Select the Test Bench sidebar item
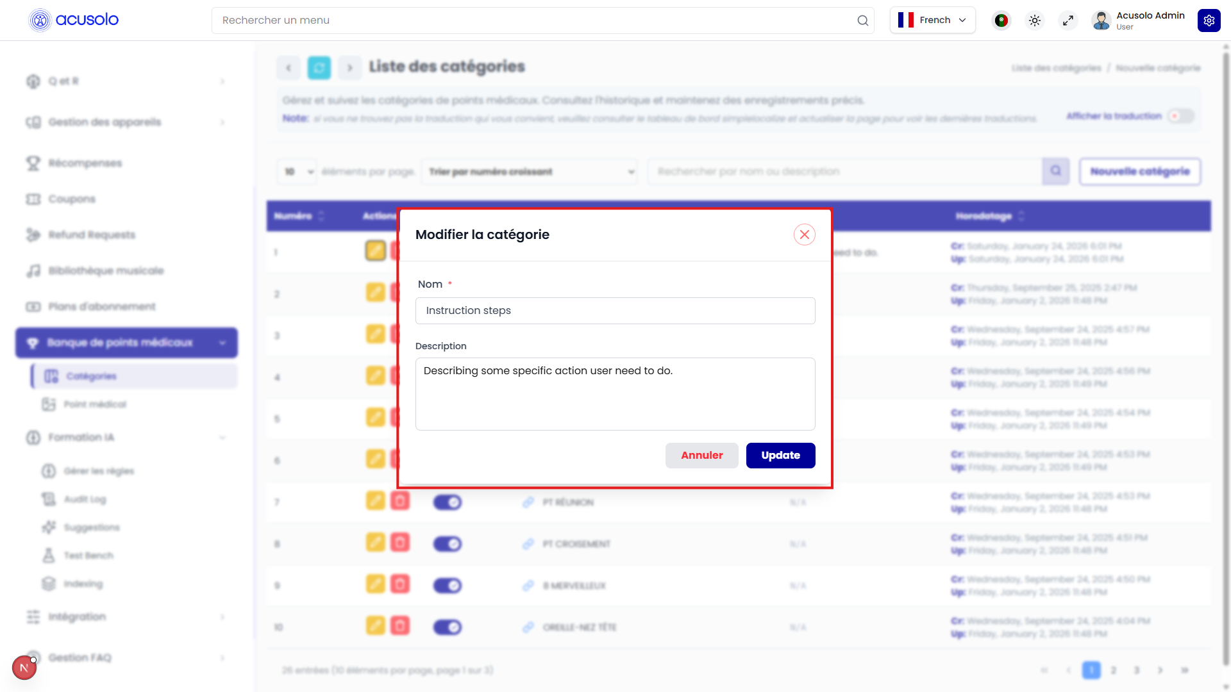Viewport: 1231px width, 692px height. [x=88, y=555]
